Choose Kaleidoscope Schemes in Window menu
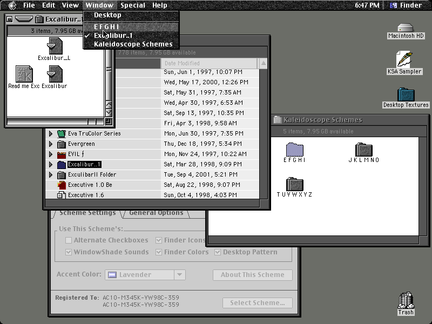Screen dimensions: 432x324 [x=131, y=44]
